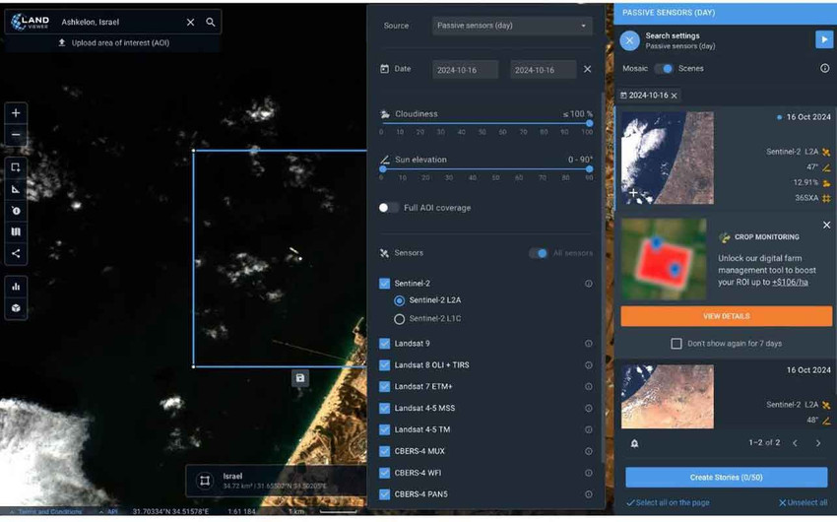
Task: Click the upload area of interest icon
Action: (x=62, y=42)
